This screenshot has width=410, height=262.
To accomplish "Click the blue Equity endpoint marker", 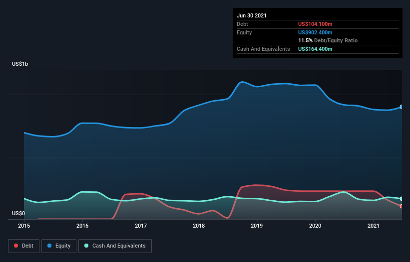I will tap(402, 107).
